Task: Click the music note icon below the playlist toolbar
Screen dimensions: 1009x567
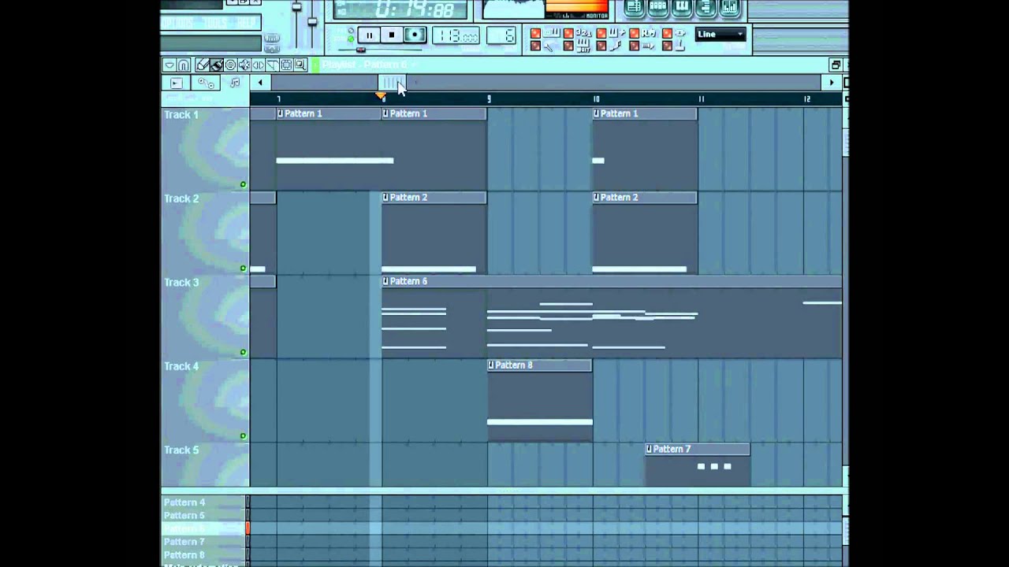Action: [x=235, y=83]
